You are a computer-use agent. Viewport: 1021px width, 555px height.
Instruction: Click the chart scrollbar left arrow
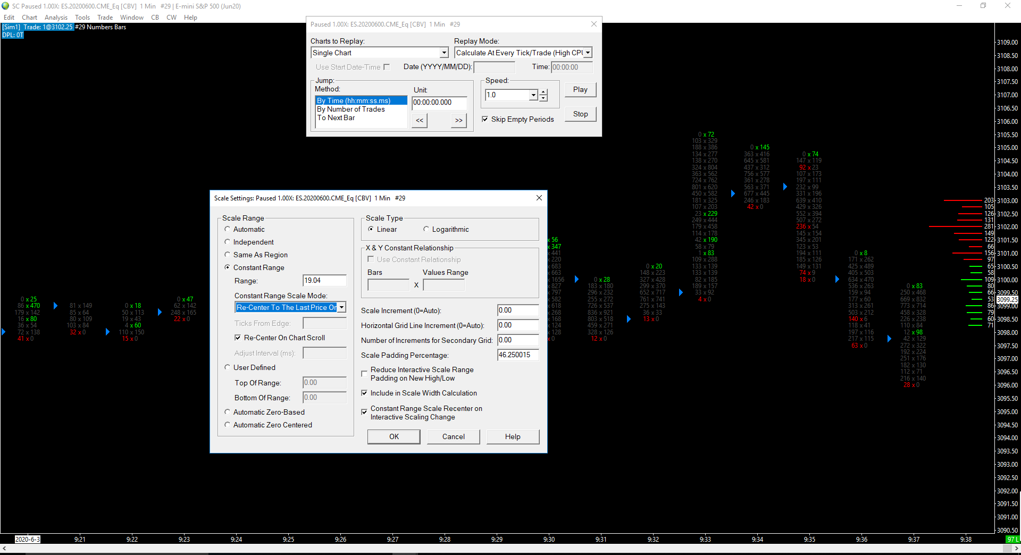point(4,548)
